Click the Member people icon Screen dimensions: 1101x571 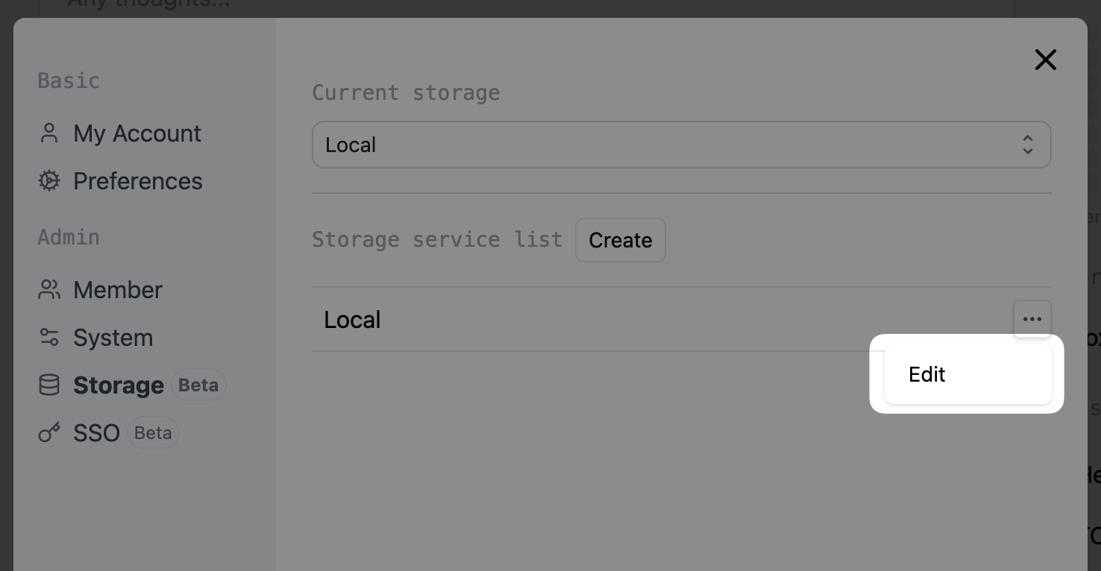49,290
